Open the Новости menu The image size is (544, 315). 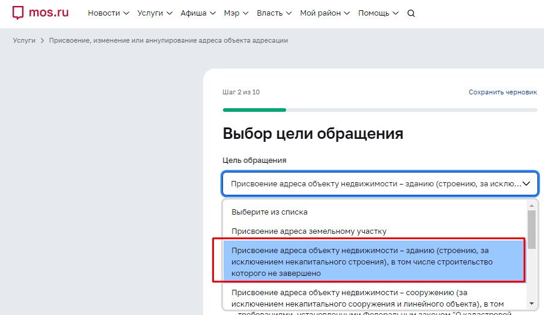click(108, 13)
